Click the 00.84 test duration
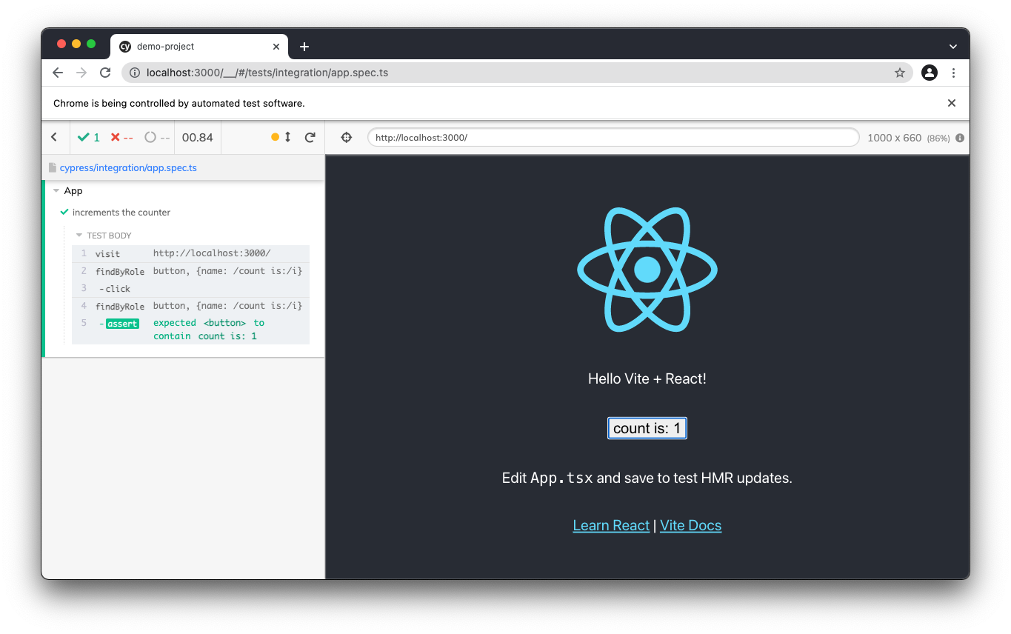Image resolution: width=1011 pixels, height=634 pixels. (198, 138)
